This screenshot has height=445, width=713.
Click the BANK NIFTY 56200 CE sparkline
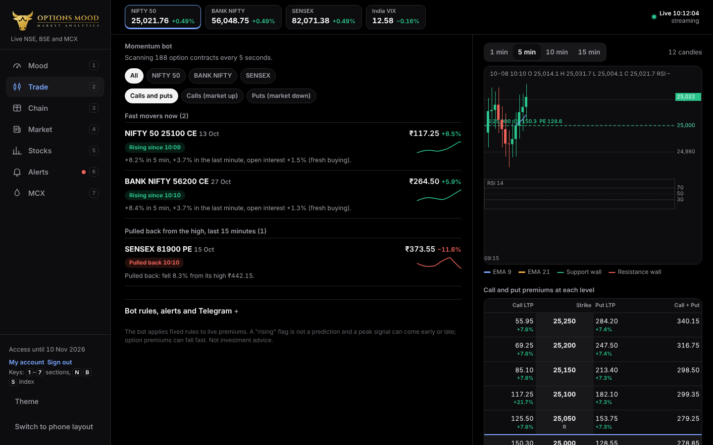[439, 195]
